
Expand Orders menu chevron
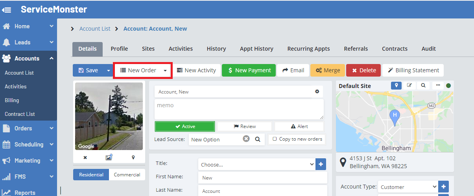pos(52,128)
